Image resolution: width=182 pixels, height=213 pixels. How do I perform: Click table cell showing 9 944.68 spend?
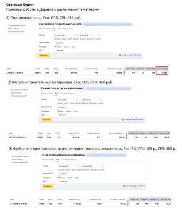(x=74, y=73)
